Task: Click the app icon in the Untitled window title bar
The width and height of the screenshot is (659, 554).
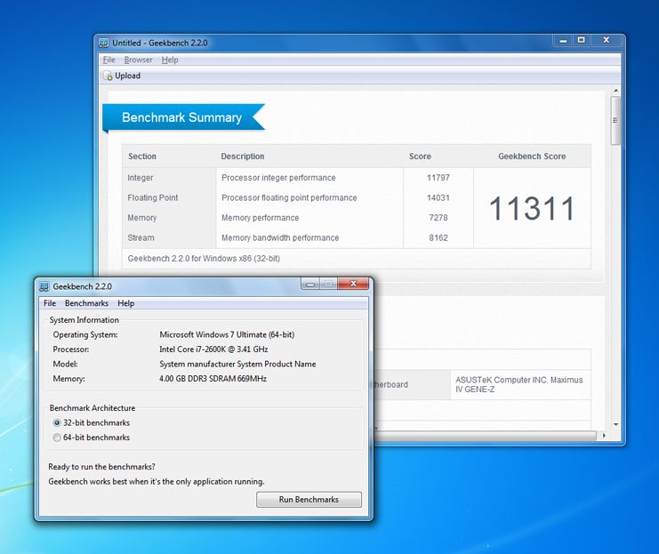Action: [104, 43]
